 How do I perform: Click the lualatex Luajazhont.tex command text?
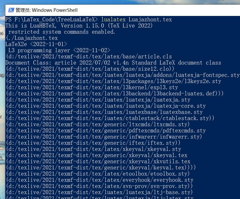[136, 20]
